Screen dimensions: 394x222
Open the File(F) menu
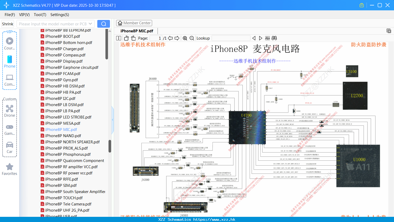click(10, 15)
